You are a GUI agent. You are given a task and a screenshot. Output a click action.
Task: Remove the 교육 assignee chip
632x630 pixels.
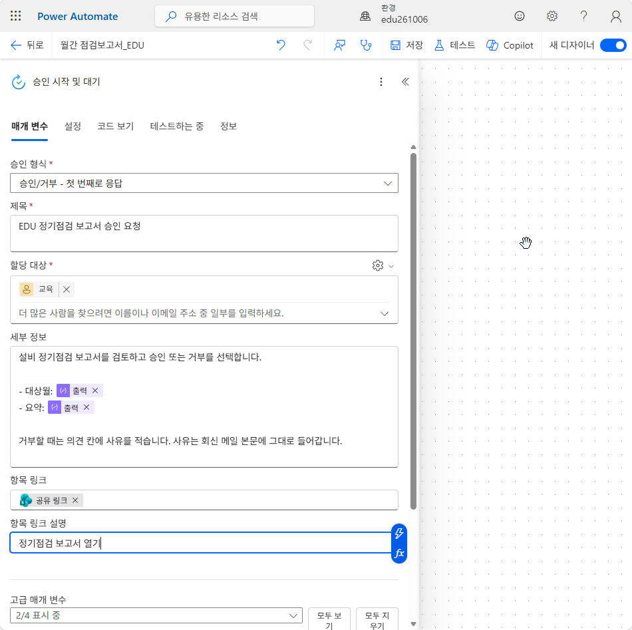point(67,289)
